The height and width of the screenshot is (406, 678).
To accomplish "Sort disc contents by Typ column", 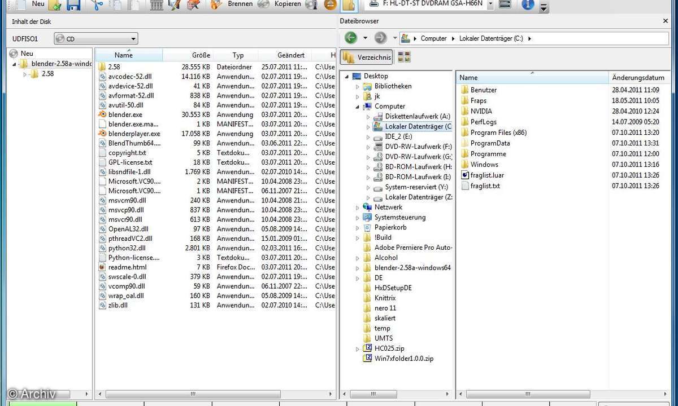I will pyautogui.click(x=238, y=55).
